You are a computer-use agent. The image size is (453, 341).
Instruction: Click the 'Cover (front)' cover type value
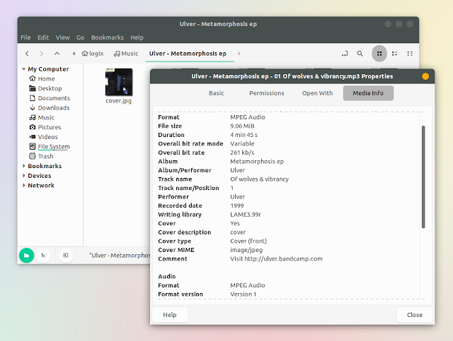pyautogui.click(x=248, y=241)
